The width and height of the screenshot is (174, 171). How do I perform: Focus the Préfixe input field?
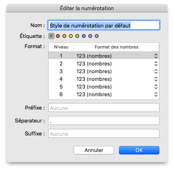pos(104,108)
